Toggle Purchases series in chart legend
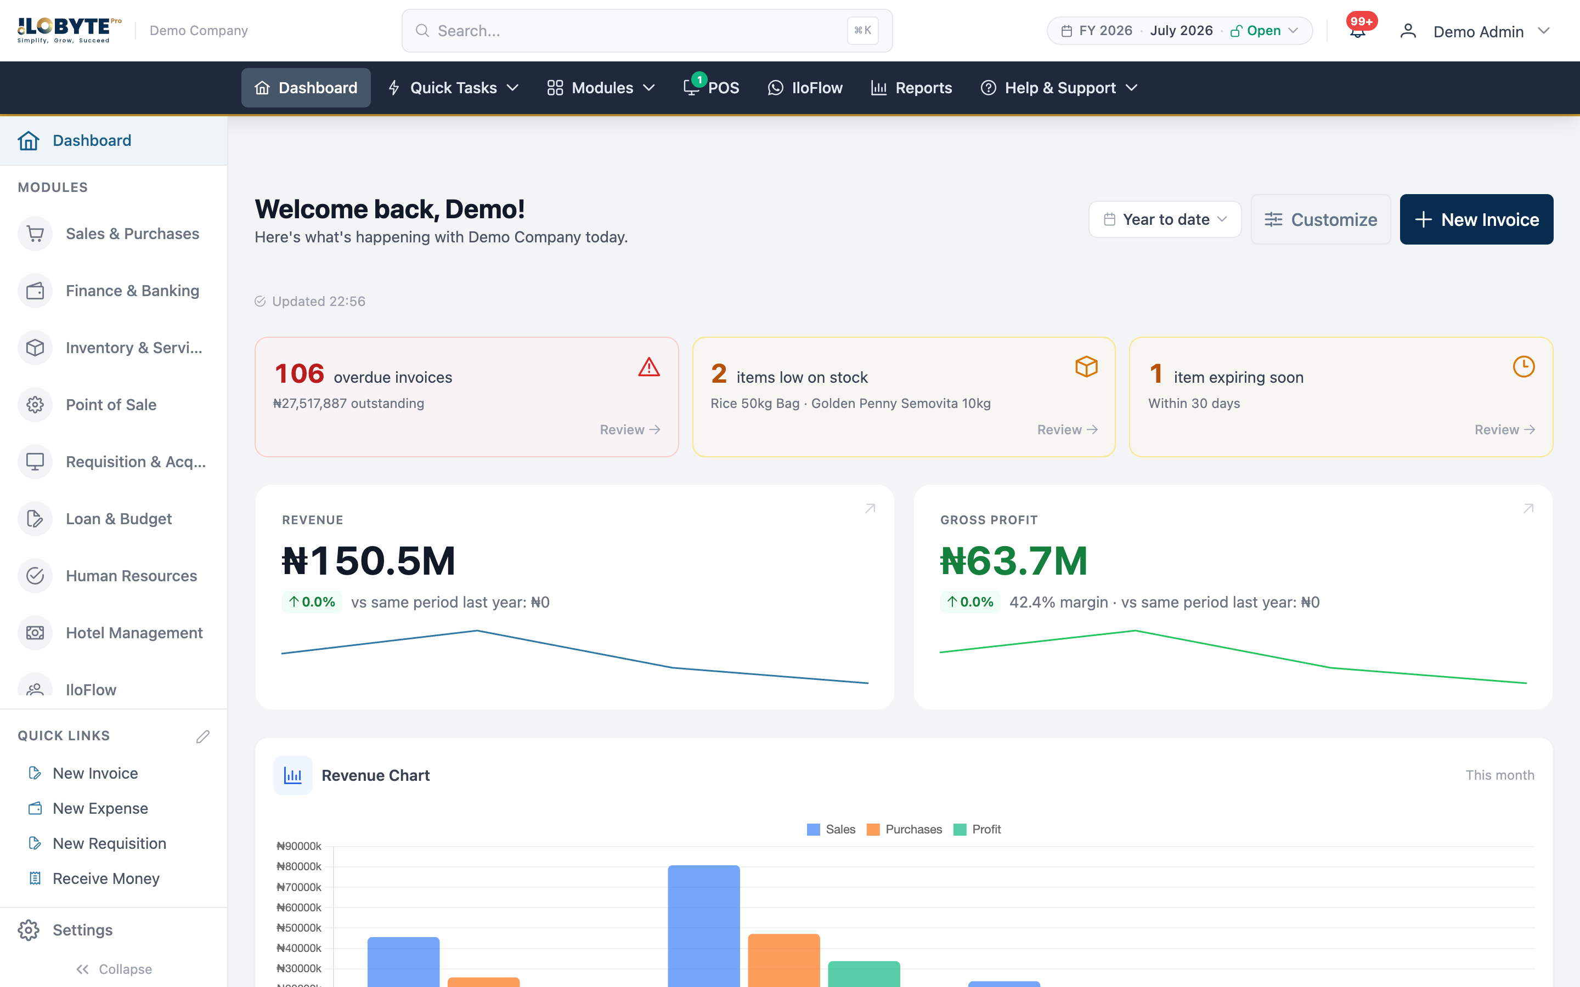 (x=904, y=829)
